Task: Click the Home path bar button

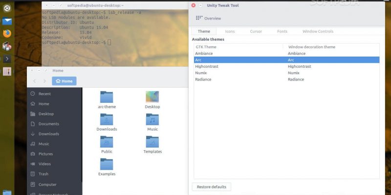Action: click(x=64, y=81)
